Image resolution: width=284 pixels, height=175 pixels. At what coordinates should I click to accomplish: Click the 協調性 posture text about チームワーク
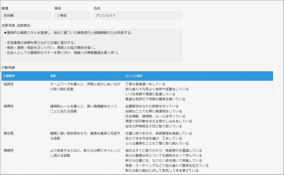pyautogui.click(x=85, y=87)
